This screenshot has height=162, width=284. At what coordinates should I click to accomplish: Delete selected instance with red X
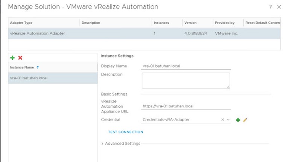pos(20,58)
